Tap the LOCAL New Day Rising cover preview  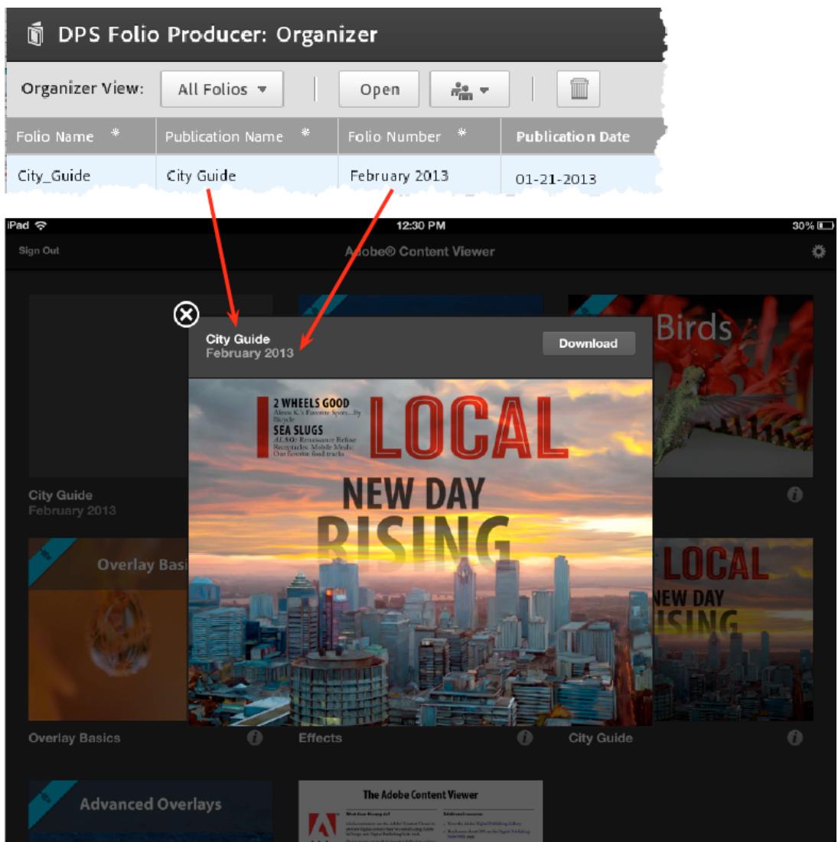click(x=420, y=552)
